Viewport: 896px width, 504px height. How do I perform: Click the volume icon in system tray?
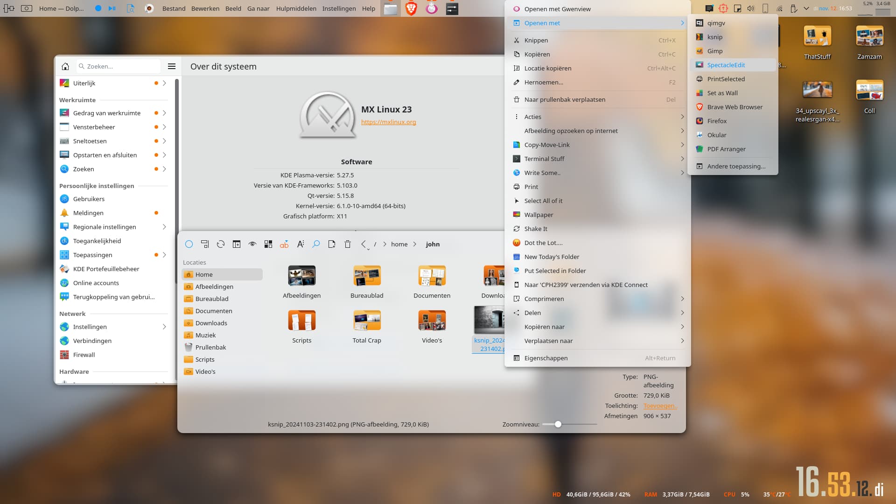pos(751,8)
